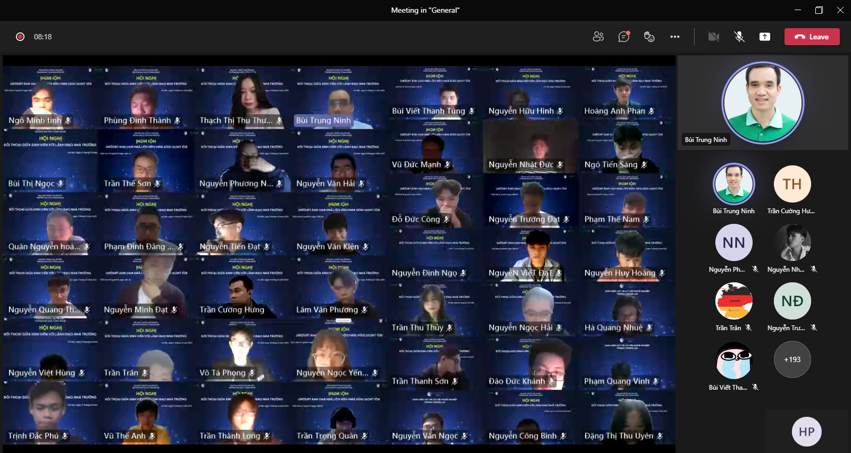The height and width of the screenshot is (453, 851).
Task: Show the +193 more participants
Action: click(x=792, y=359)
